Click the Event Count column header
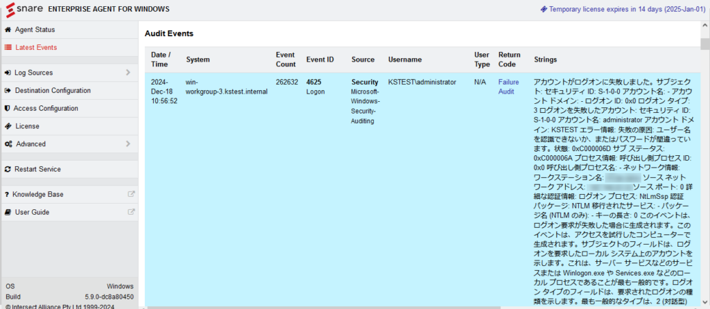The width and height of the screenshot is (710, 309). point(286,60)
